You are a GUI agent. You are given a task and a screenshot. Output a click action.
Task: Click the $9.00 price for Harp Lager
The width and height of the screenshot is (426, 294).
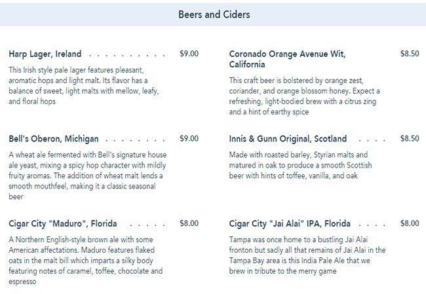189,54
